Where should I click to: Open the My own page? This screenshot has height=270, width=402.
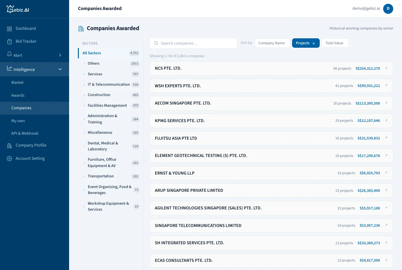pos(35,121)
